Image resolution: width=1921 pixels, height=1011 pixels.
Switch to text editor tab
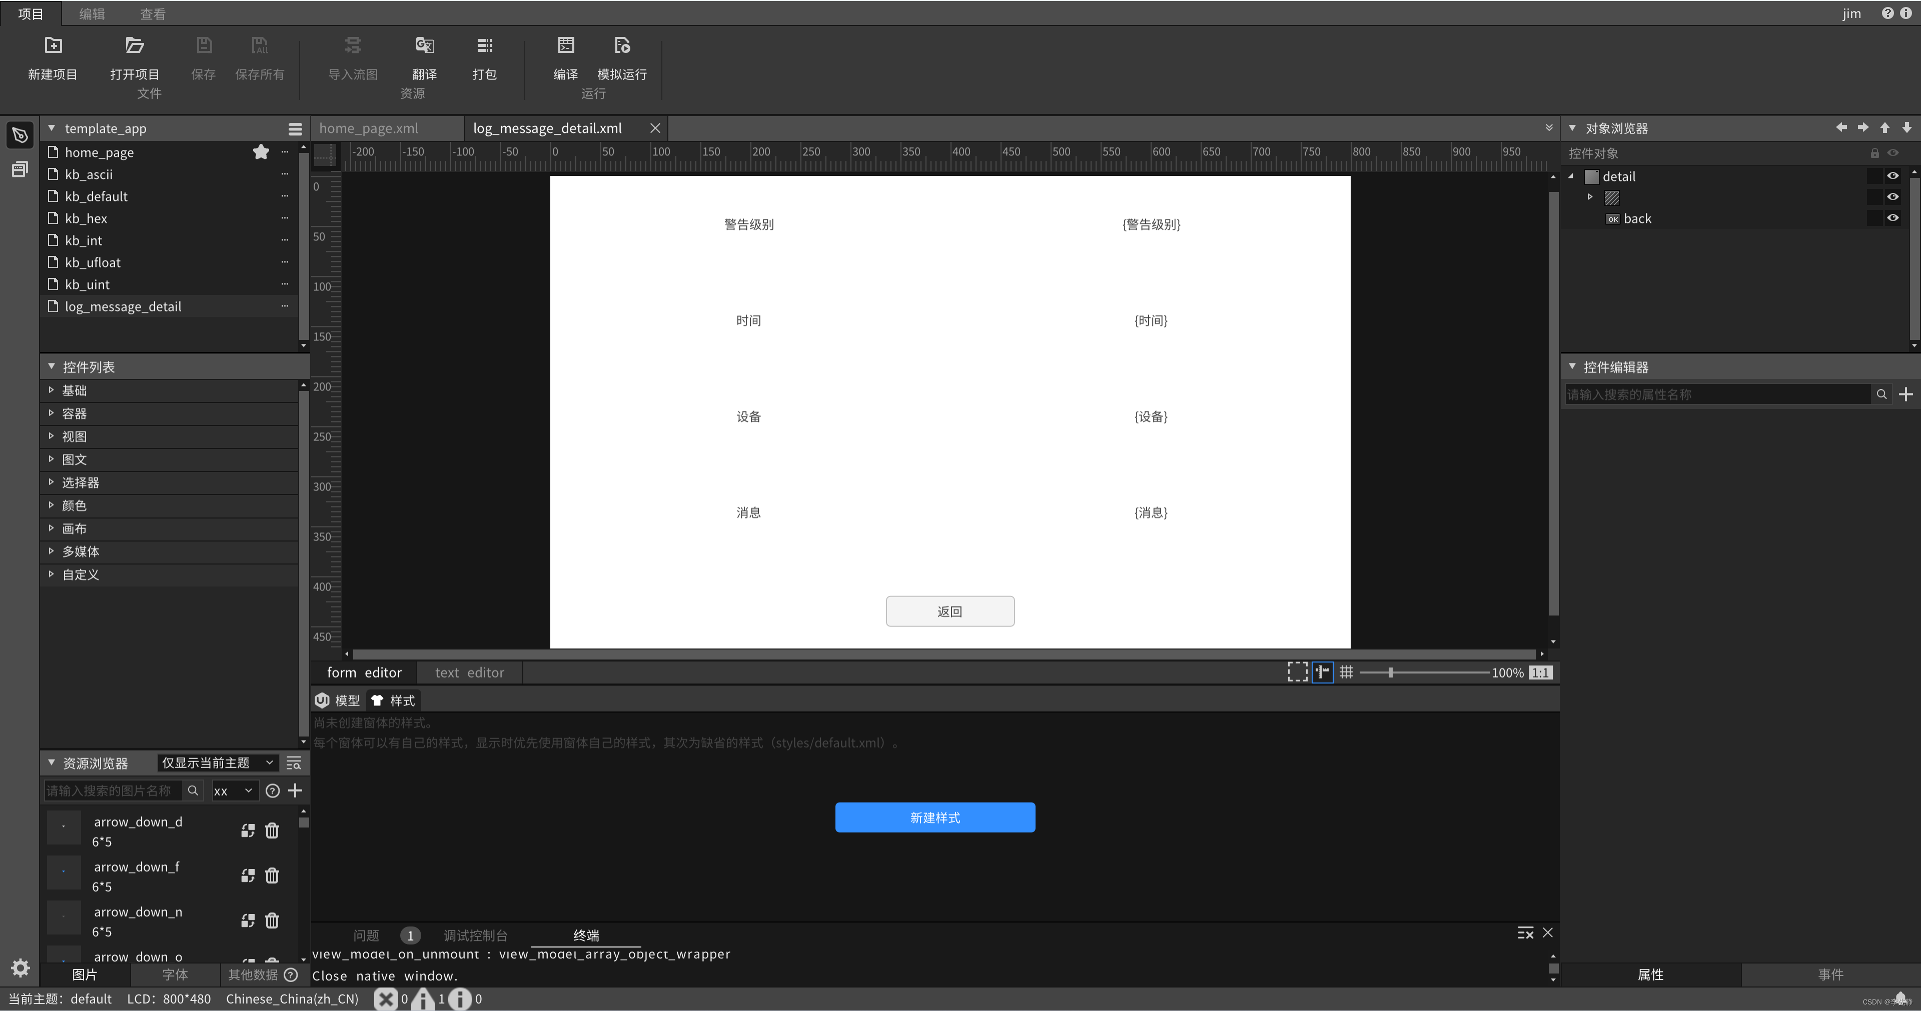(469, 672)
